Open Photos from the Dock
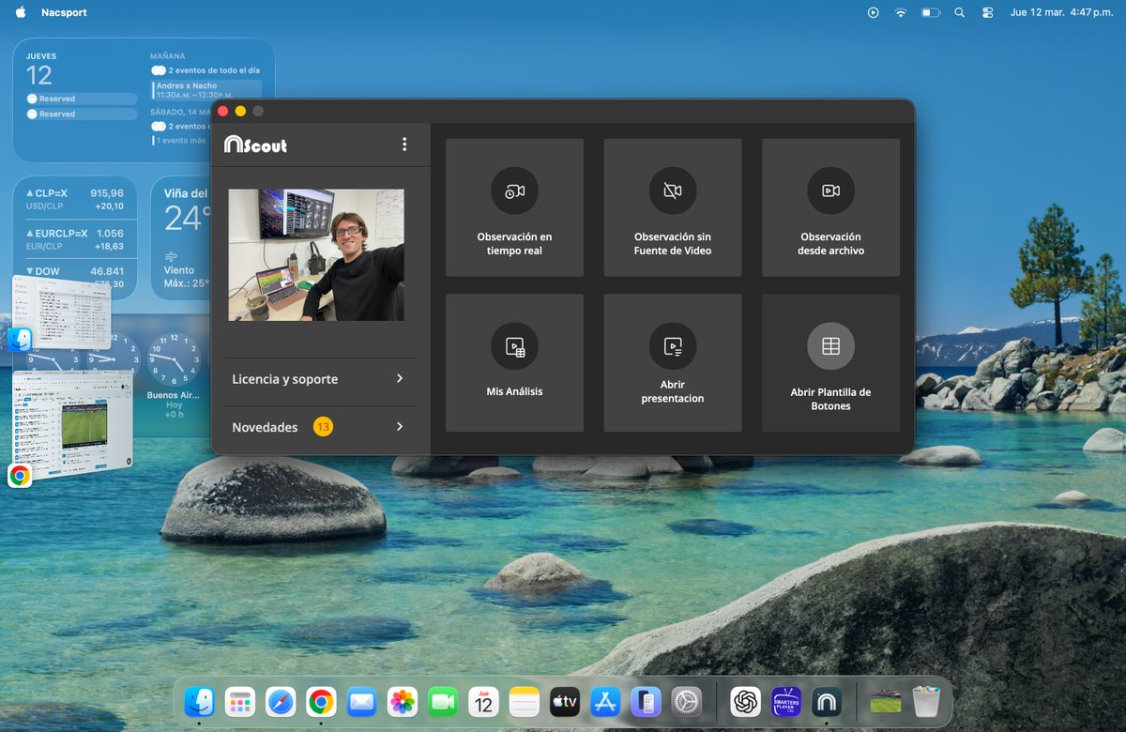Image resolution: width=1126 pixels, height=732 pixels. (403, 701)
